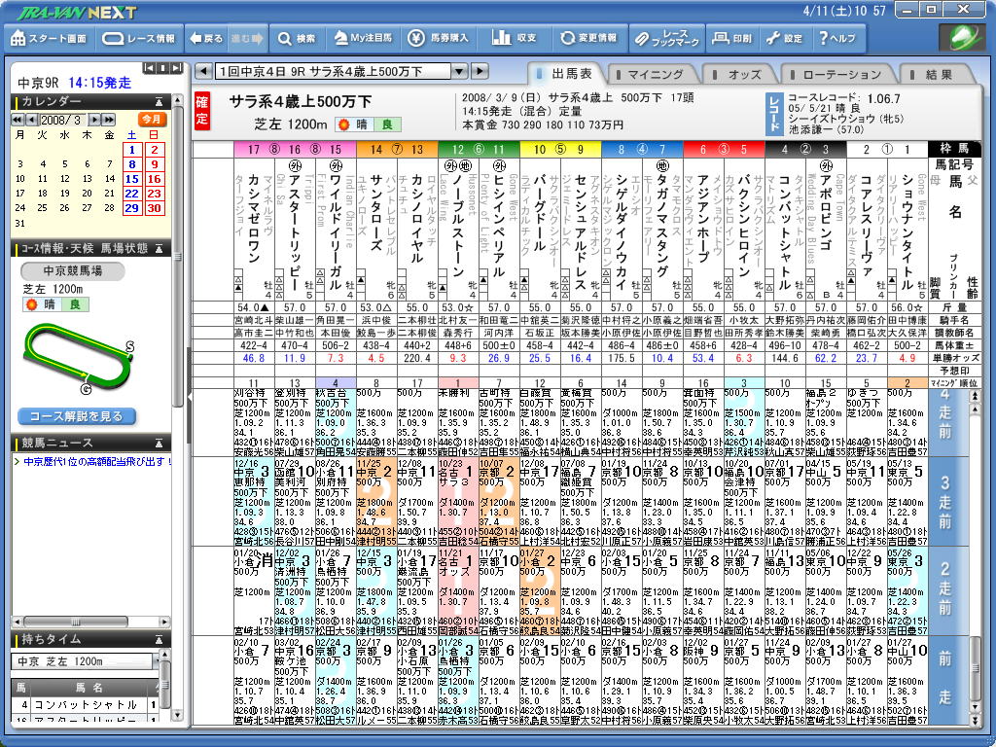This screenshot has height=747, width=996.
Task: Collapse the カレンダー panel
Action: (159, 101)
